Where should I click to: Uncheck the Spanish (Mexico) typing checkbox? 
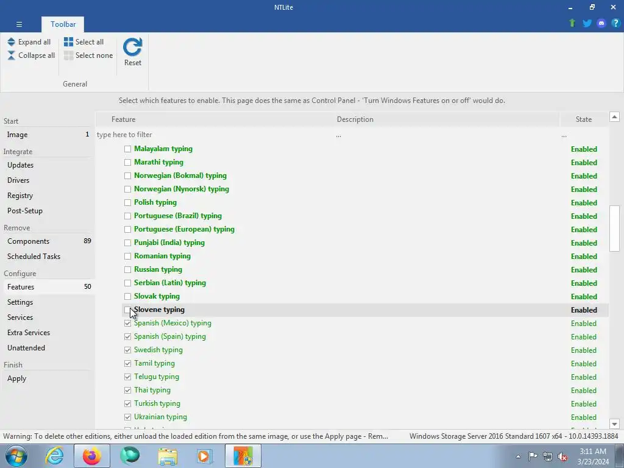127,323
